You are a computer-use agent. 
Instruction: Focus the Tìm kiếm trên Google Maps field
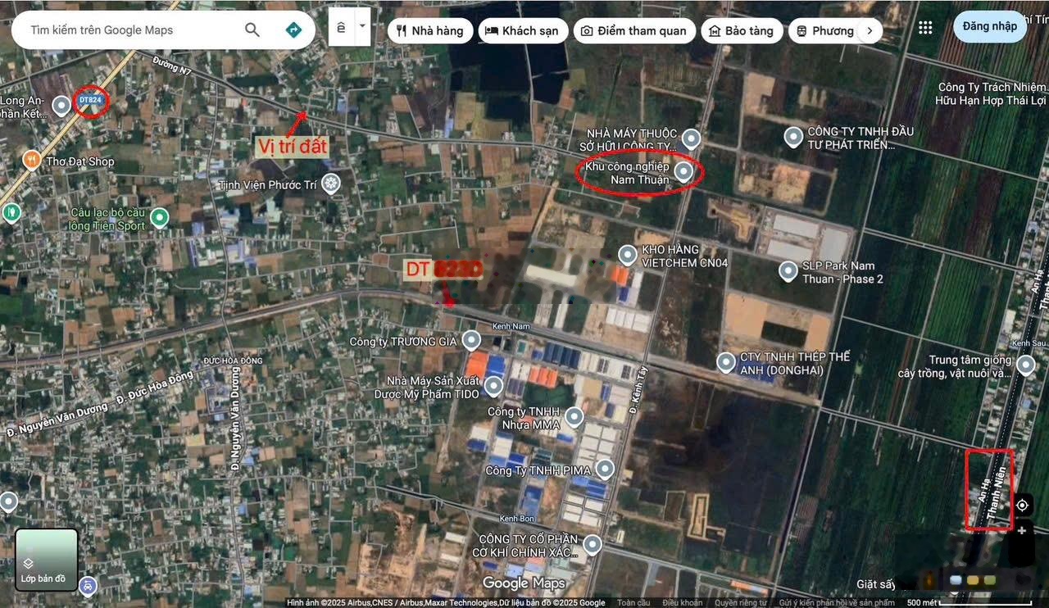[131, 30]
